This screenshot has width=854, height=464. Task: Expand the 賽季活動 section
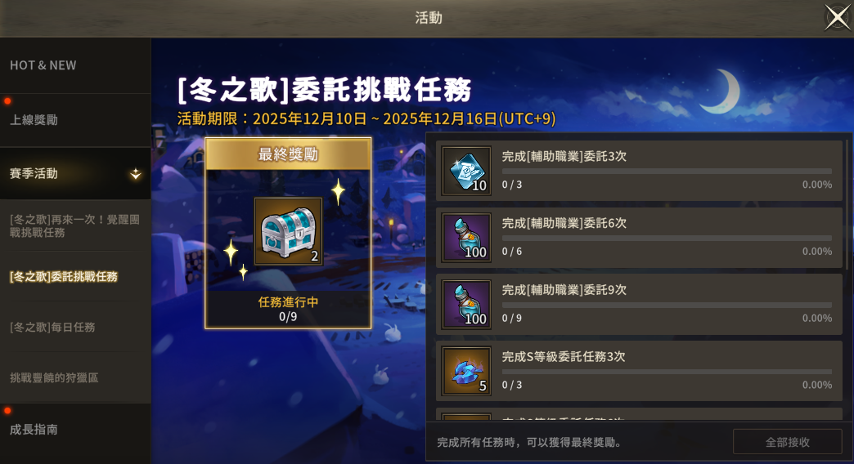(x=75, y=173)
